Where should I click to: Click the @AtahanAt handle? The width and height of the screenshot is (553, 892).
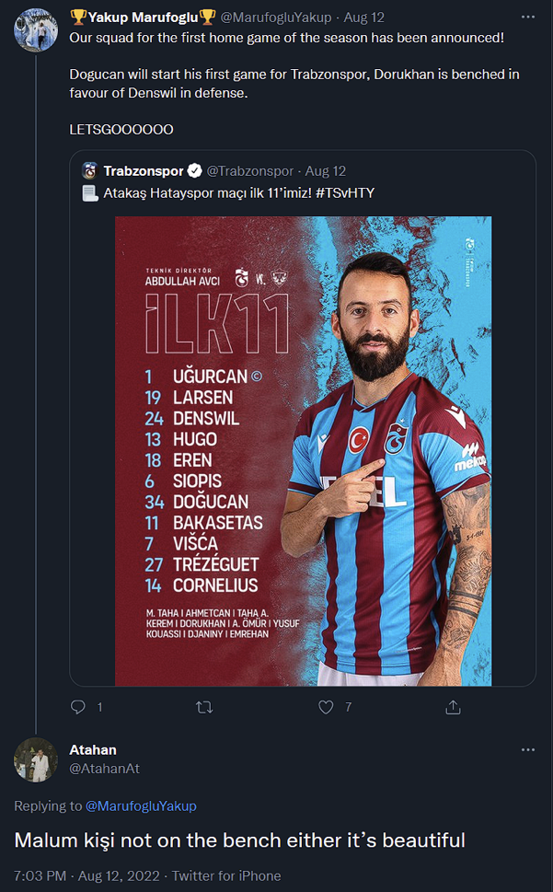105,768
